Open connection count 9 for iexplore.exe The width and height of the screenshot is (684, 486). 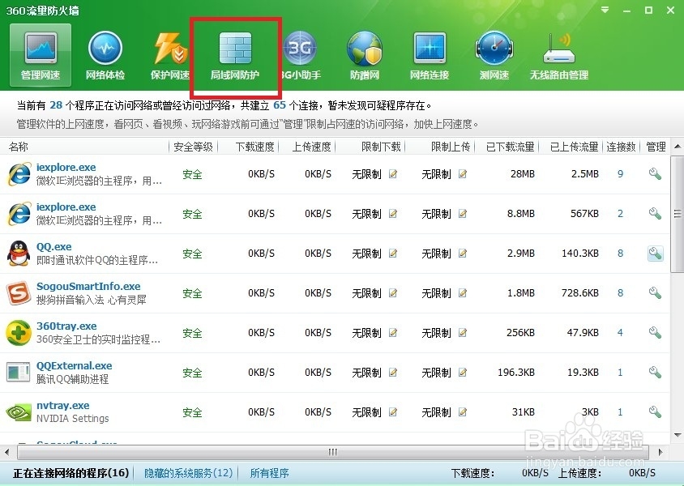pyautogui.click(x=620, y=174)
